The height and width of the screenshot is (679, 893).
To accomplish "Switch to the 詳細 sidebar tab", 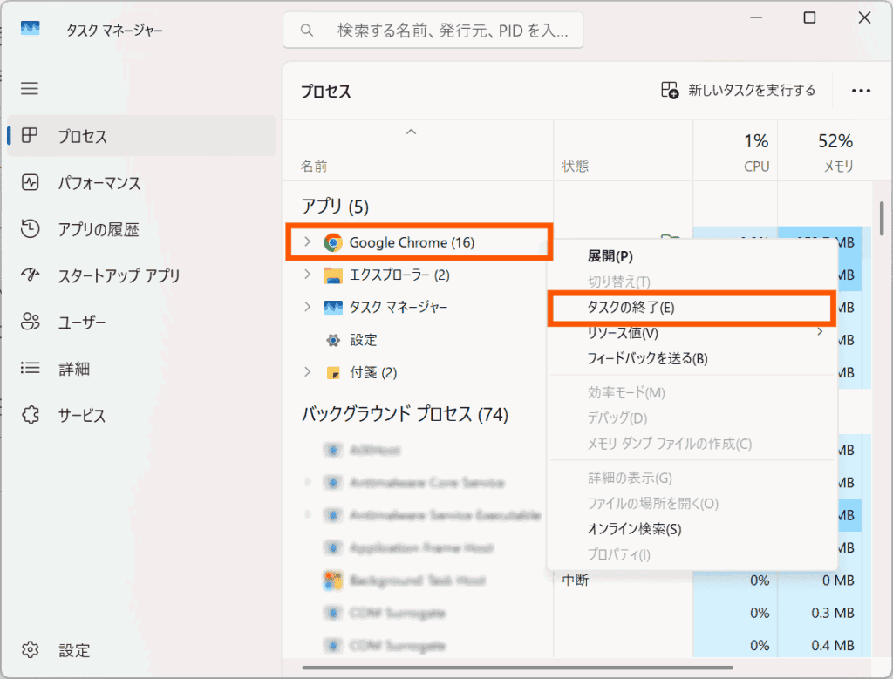I will tap(141, 368).
